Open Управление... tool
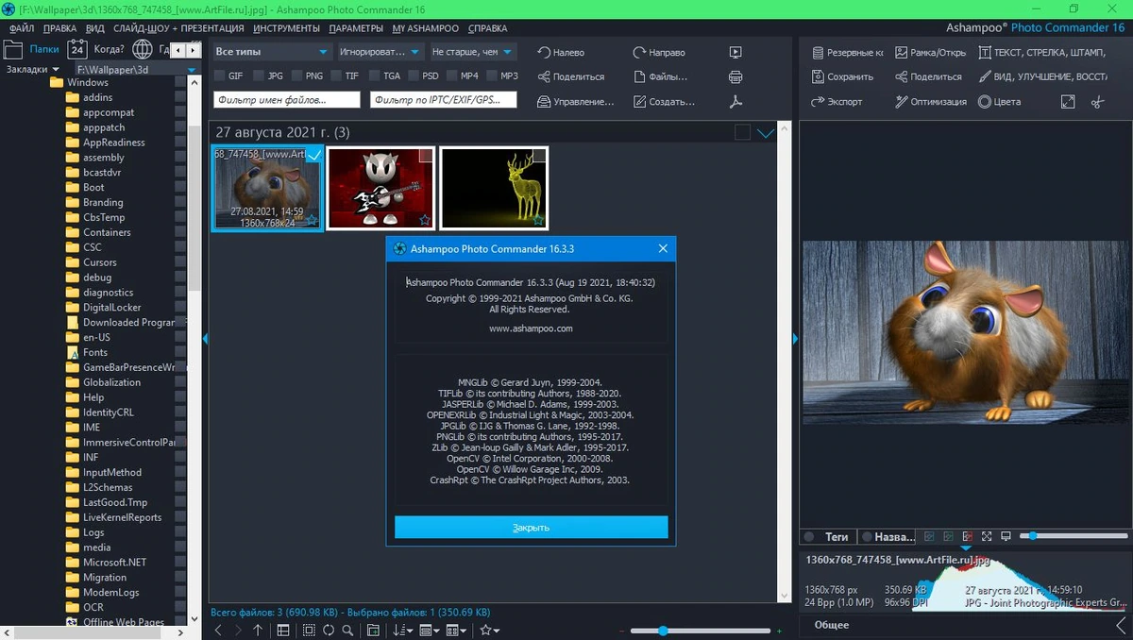The height and width of the screenshot is (640, 1133). coord(575,101)
